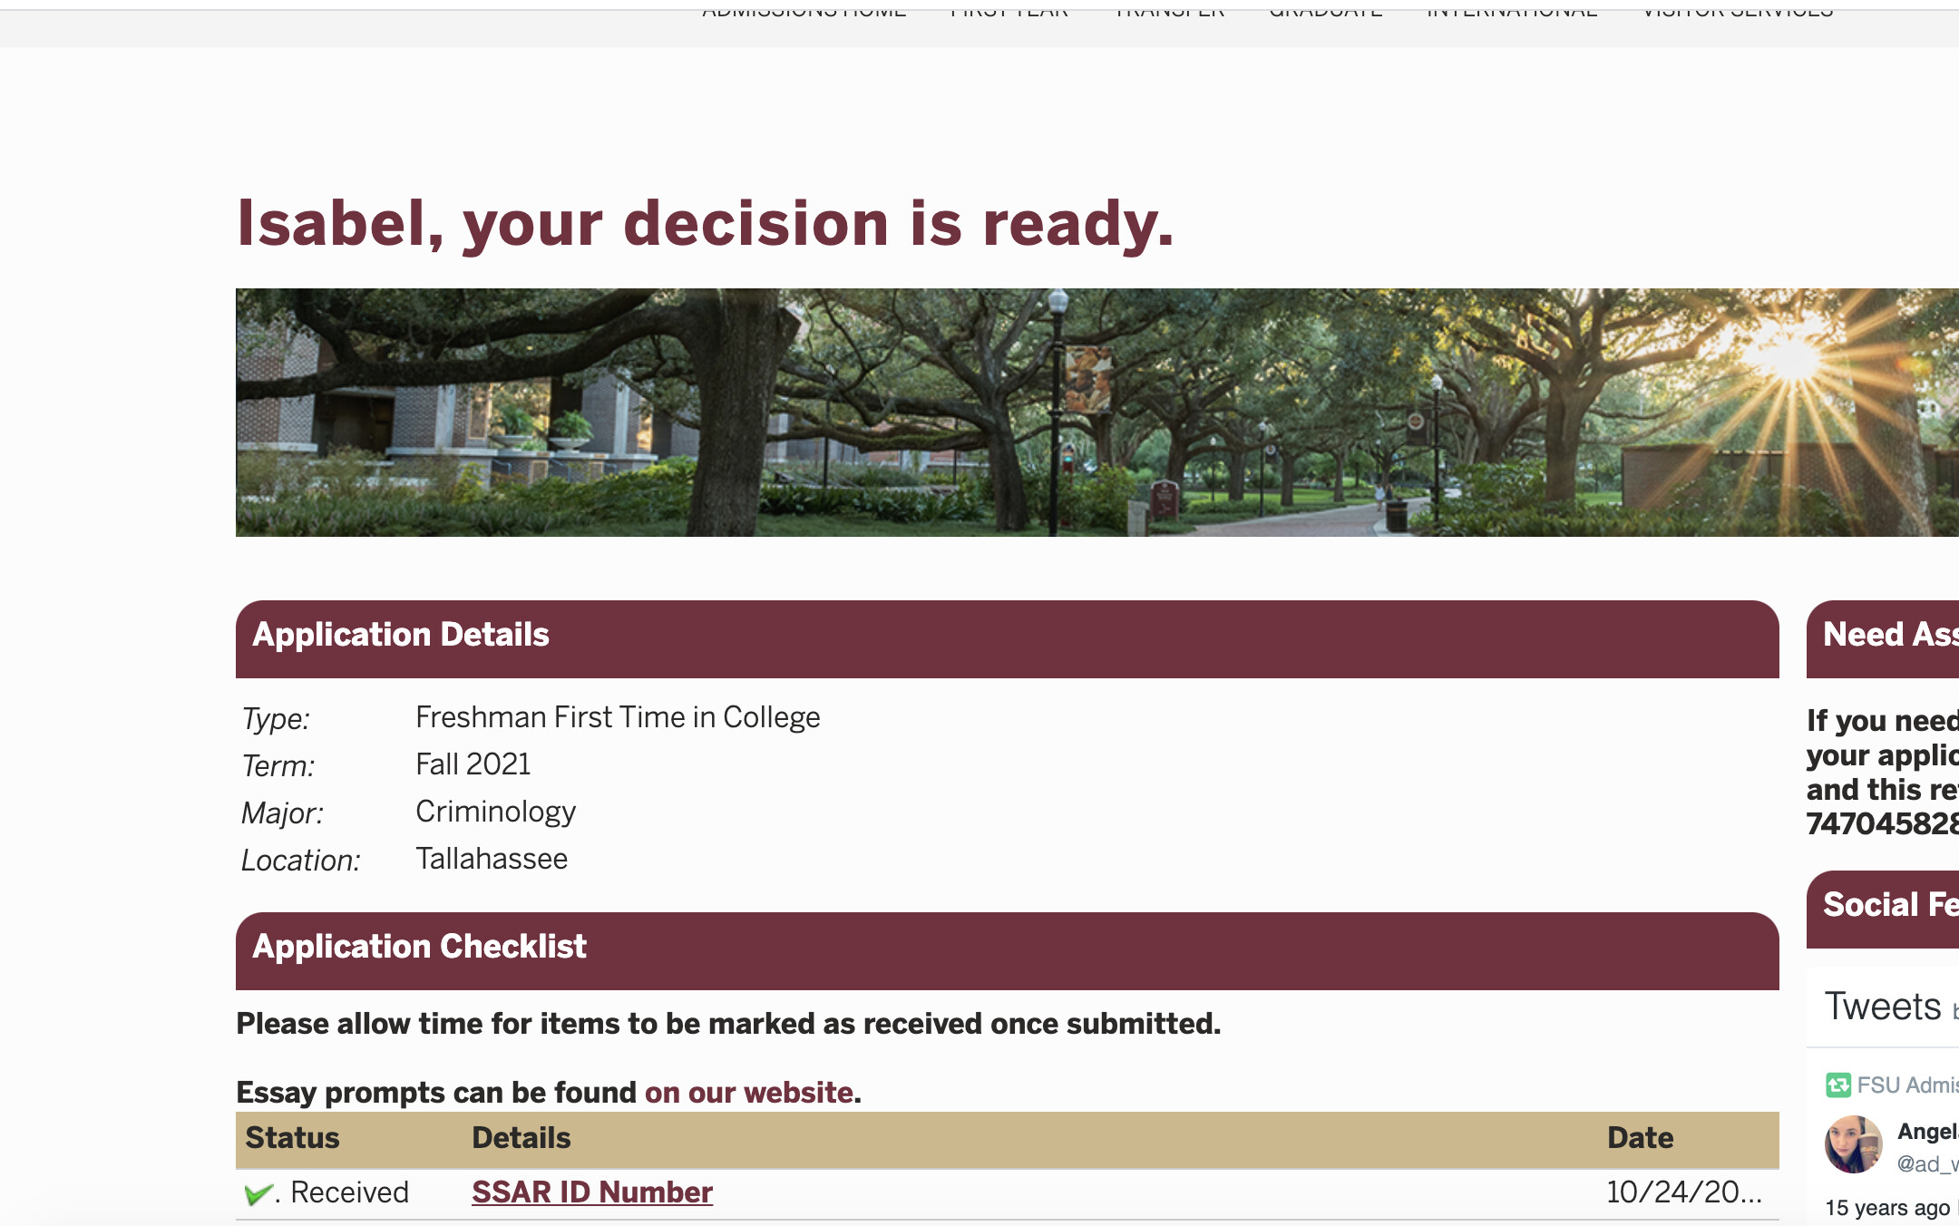Screen dimensions: 1959x1226
Task: Open the SSAR ID Number link
Action: pyautogui.click(x=592, y=1192)
